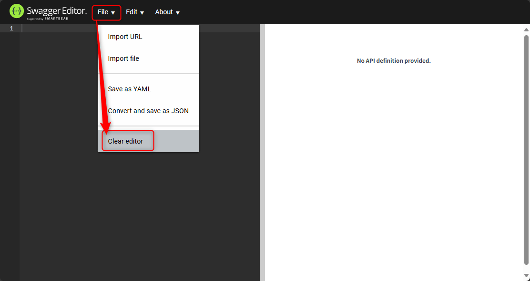Choose Convert and save as JSON
530x281 pixels.
[148, 111]
